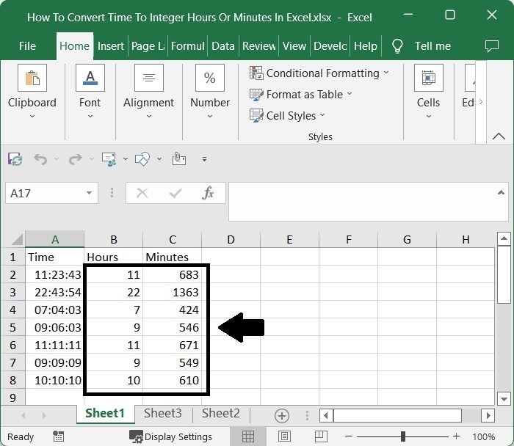Switch to Normal view in status bar

(x=248, y=436)
